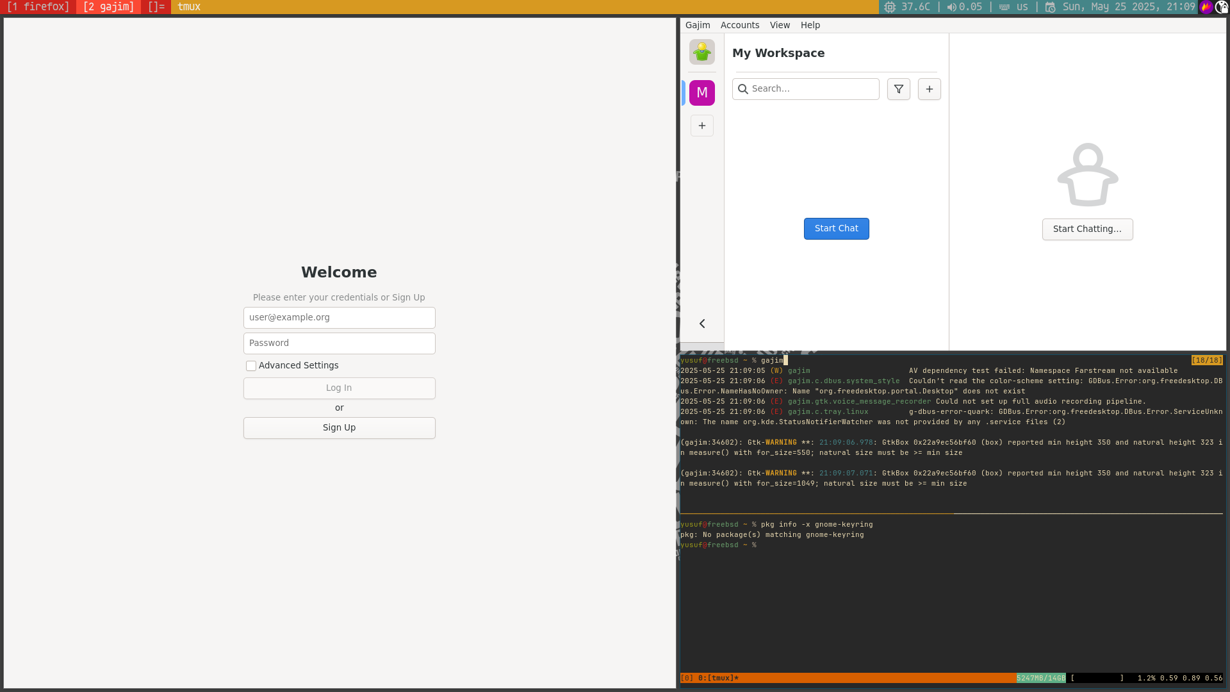The width and height of the screenshot is (1230, 692).
Task: Open the chat filter funnel icon
Action: coord(899,89)
